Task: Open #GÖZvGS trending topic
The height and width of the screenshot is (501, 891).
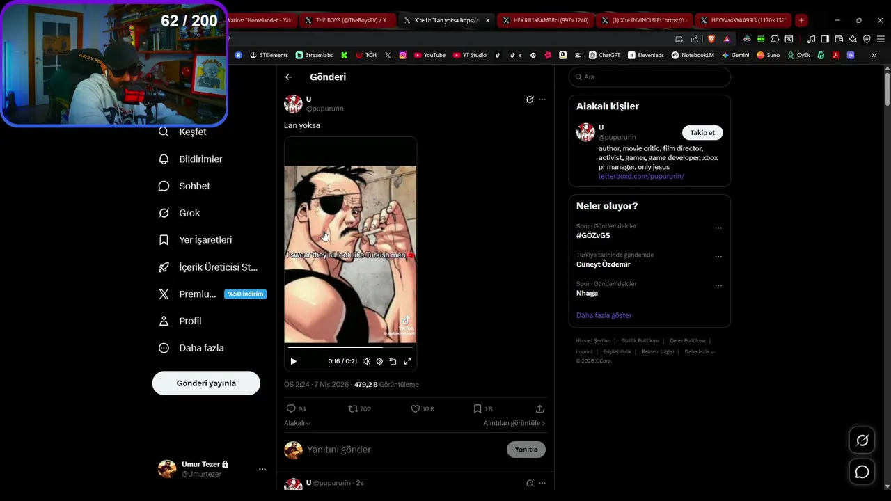Action: click(x=593, y=235)
